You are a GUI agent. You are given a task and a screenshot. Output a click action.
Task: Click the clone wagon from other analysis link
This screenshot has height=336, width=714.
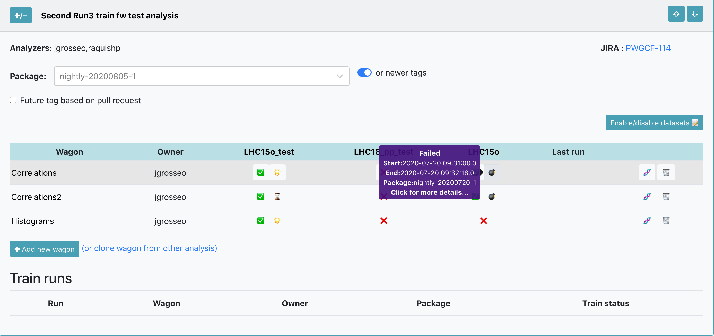[149, 248]
